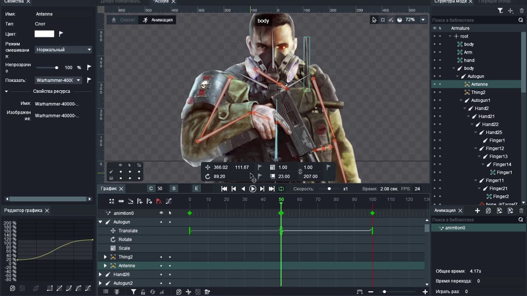Jump to the last frame of the timeline
The width and height of the screenshot is (527, 296).
tap(272, 189)
